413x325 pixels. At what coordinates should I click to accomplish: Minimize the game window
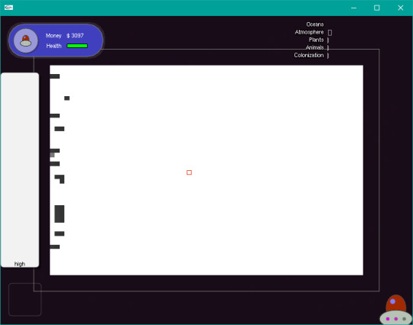pyautogui.click(x=354, y=8)
